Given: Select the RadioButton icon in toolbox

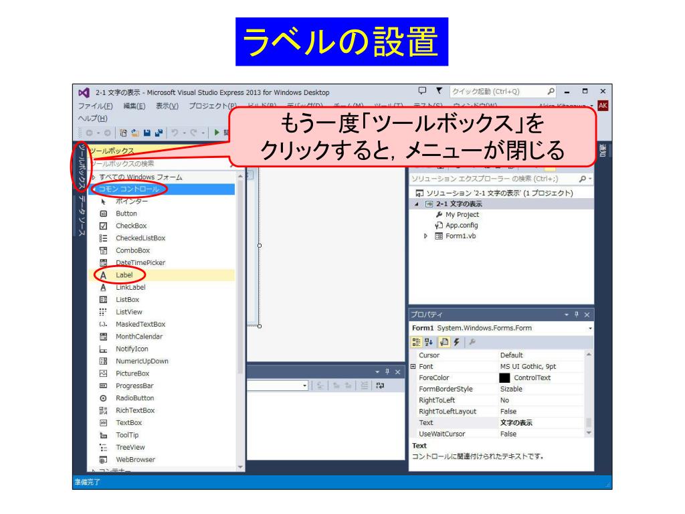Looking at the screenshot, I should [104, 398].
